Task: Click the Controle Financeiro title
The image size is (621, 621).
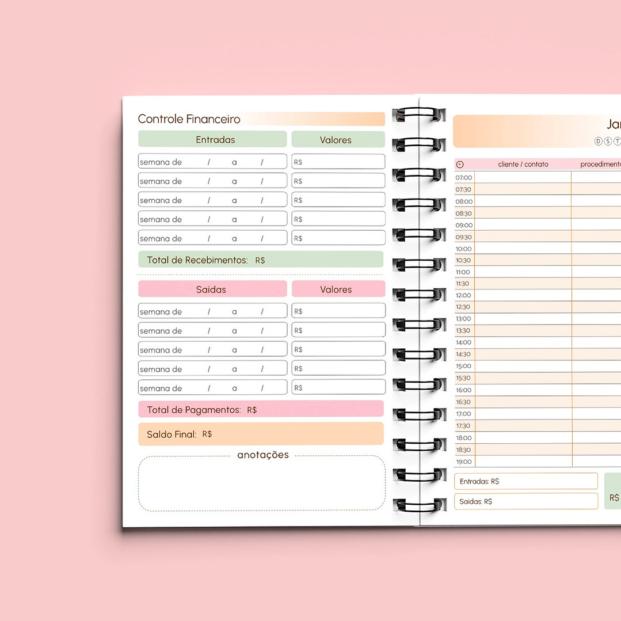Action: (189, 119)
